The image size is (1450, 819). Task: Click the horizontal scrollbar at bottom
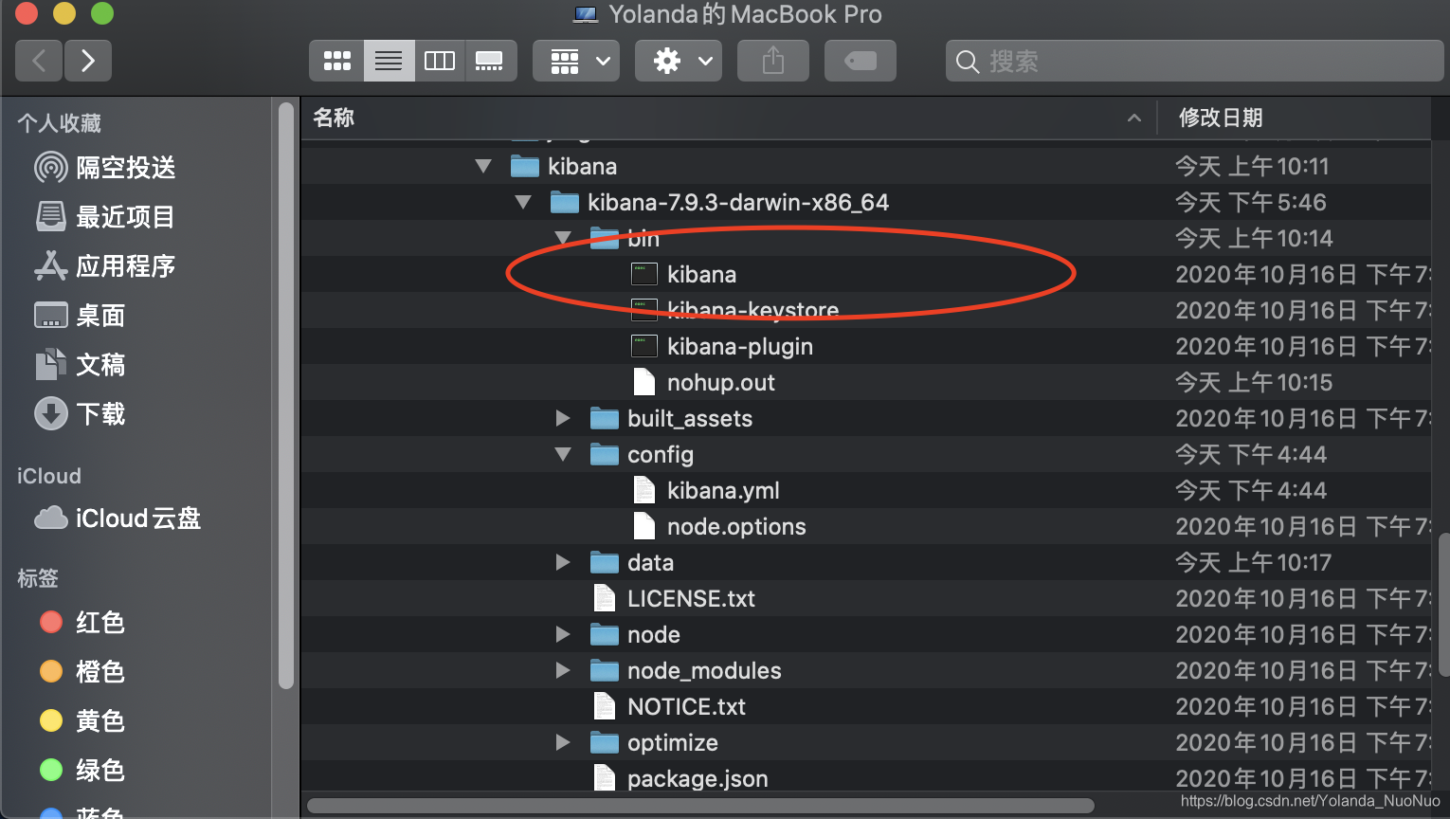point(700,806)
